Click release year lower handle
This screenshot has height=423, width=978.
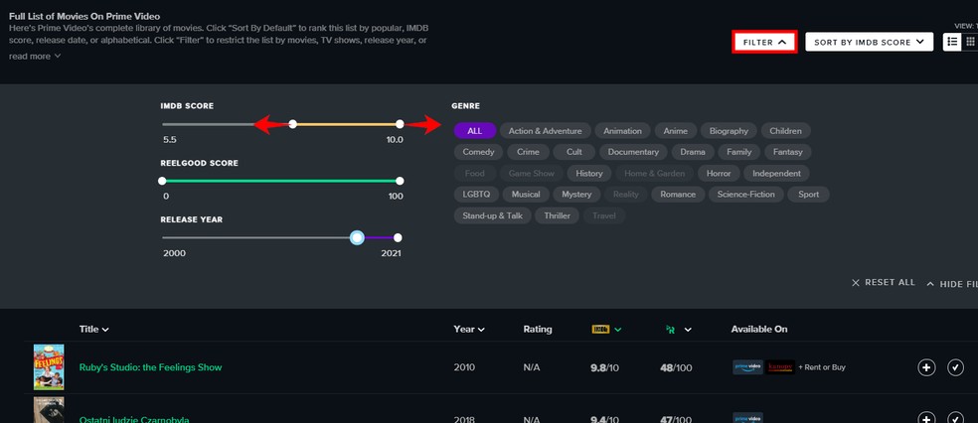(x=357, y=237)
